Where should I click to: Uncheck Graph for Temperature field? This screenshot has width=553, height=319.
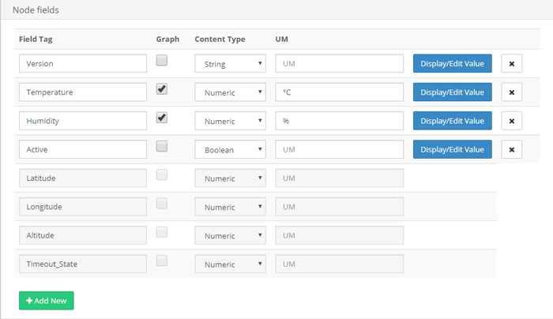[x=162, y=89]
